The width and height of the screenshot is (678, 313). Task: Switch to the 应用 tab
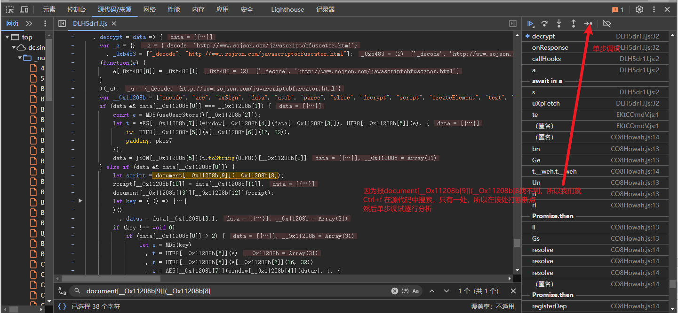[223, 9]
